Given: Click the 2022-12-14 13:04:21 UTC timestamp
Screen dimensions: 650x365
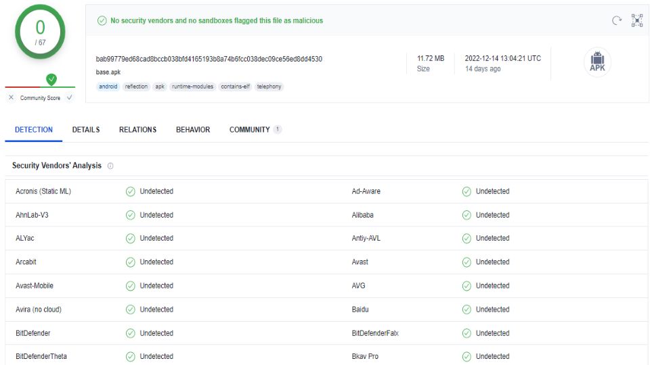Looking at the screenshot, I should point(503,58).
